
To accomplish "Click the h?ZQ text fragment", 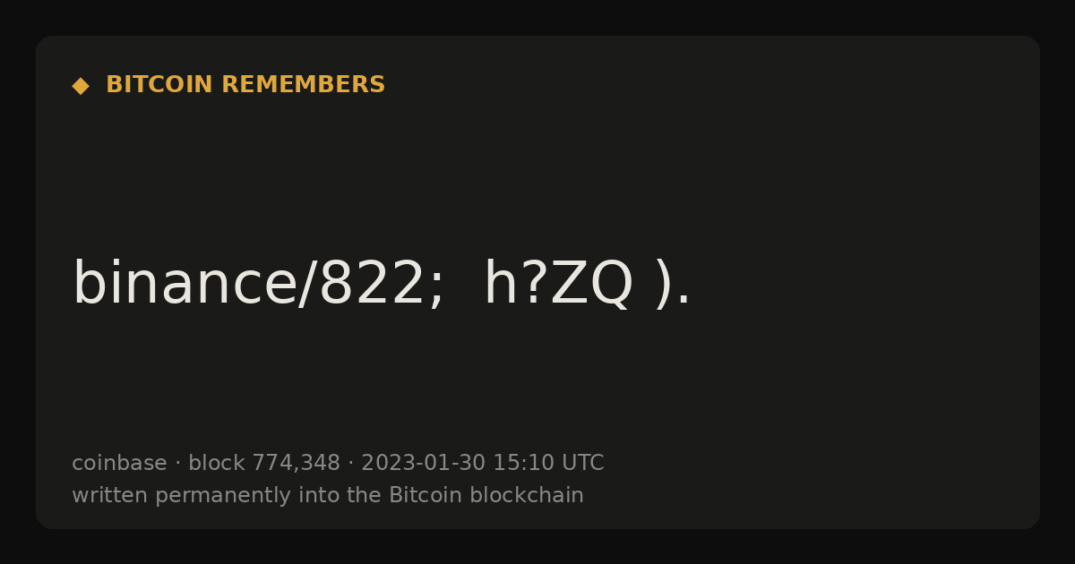I will click(x=558, y=285).
